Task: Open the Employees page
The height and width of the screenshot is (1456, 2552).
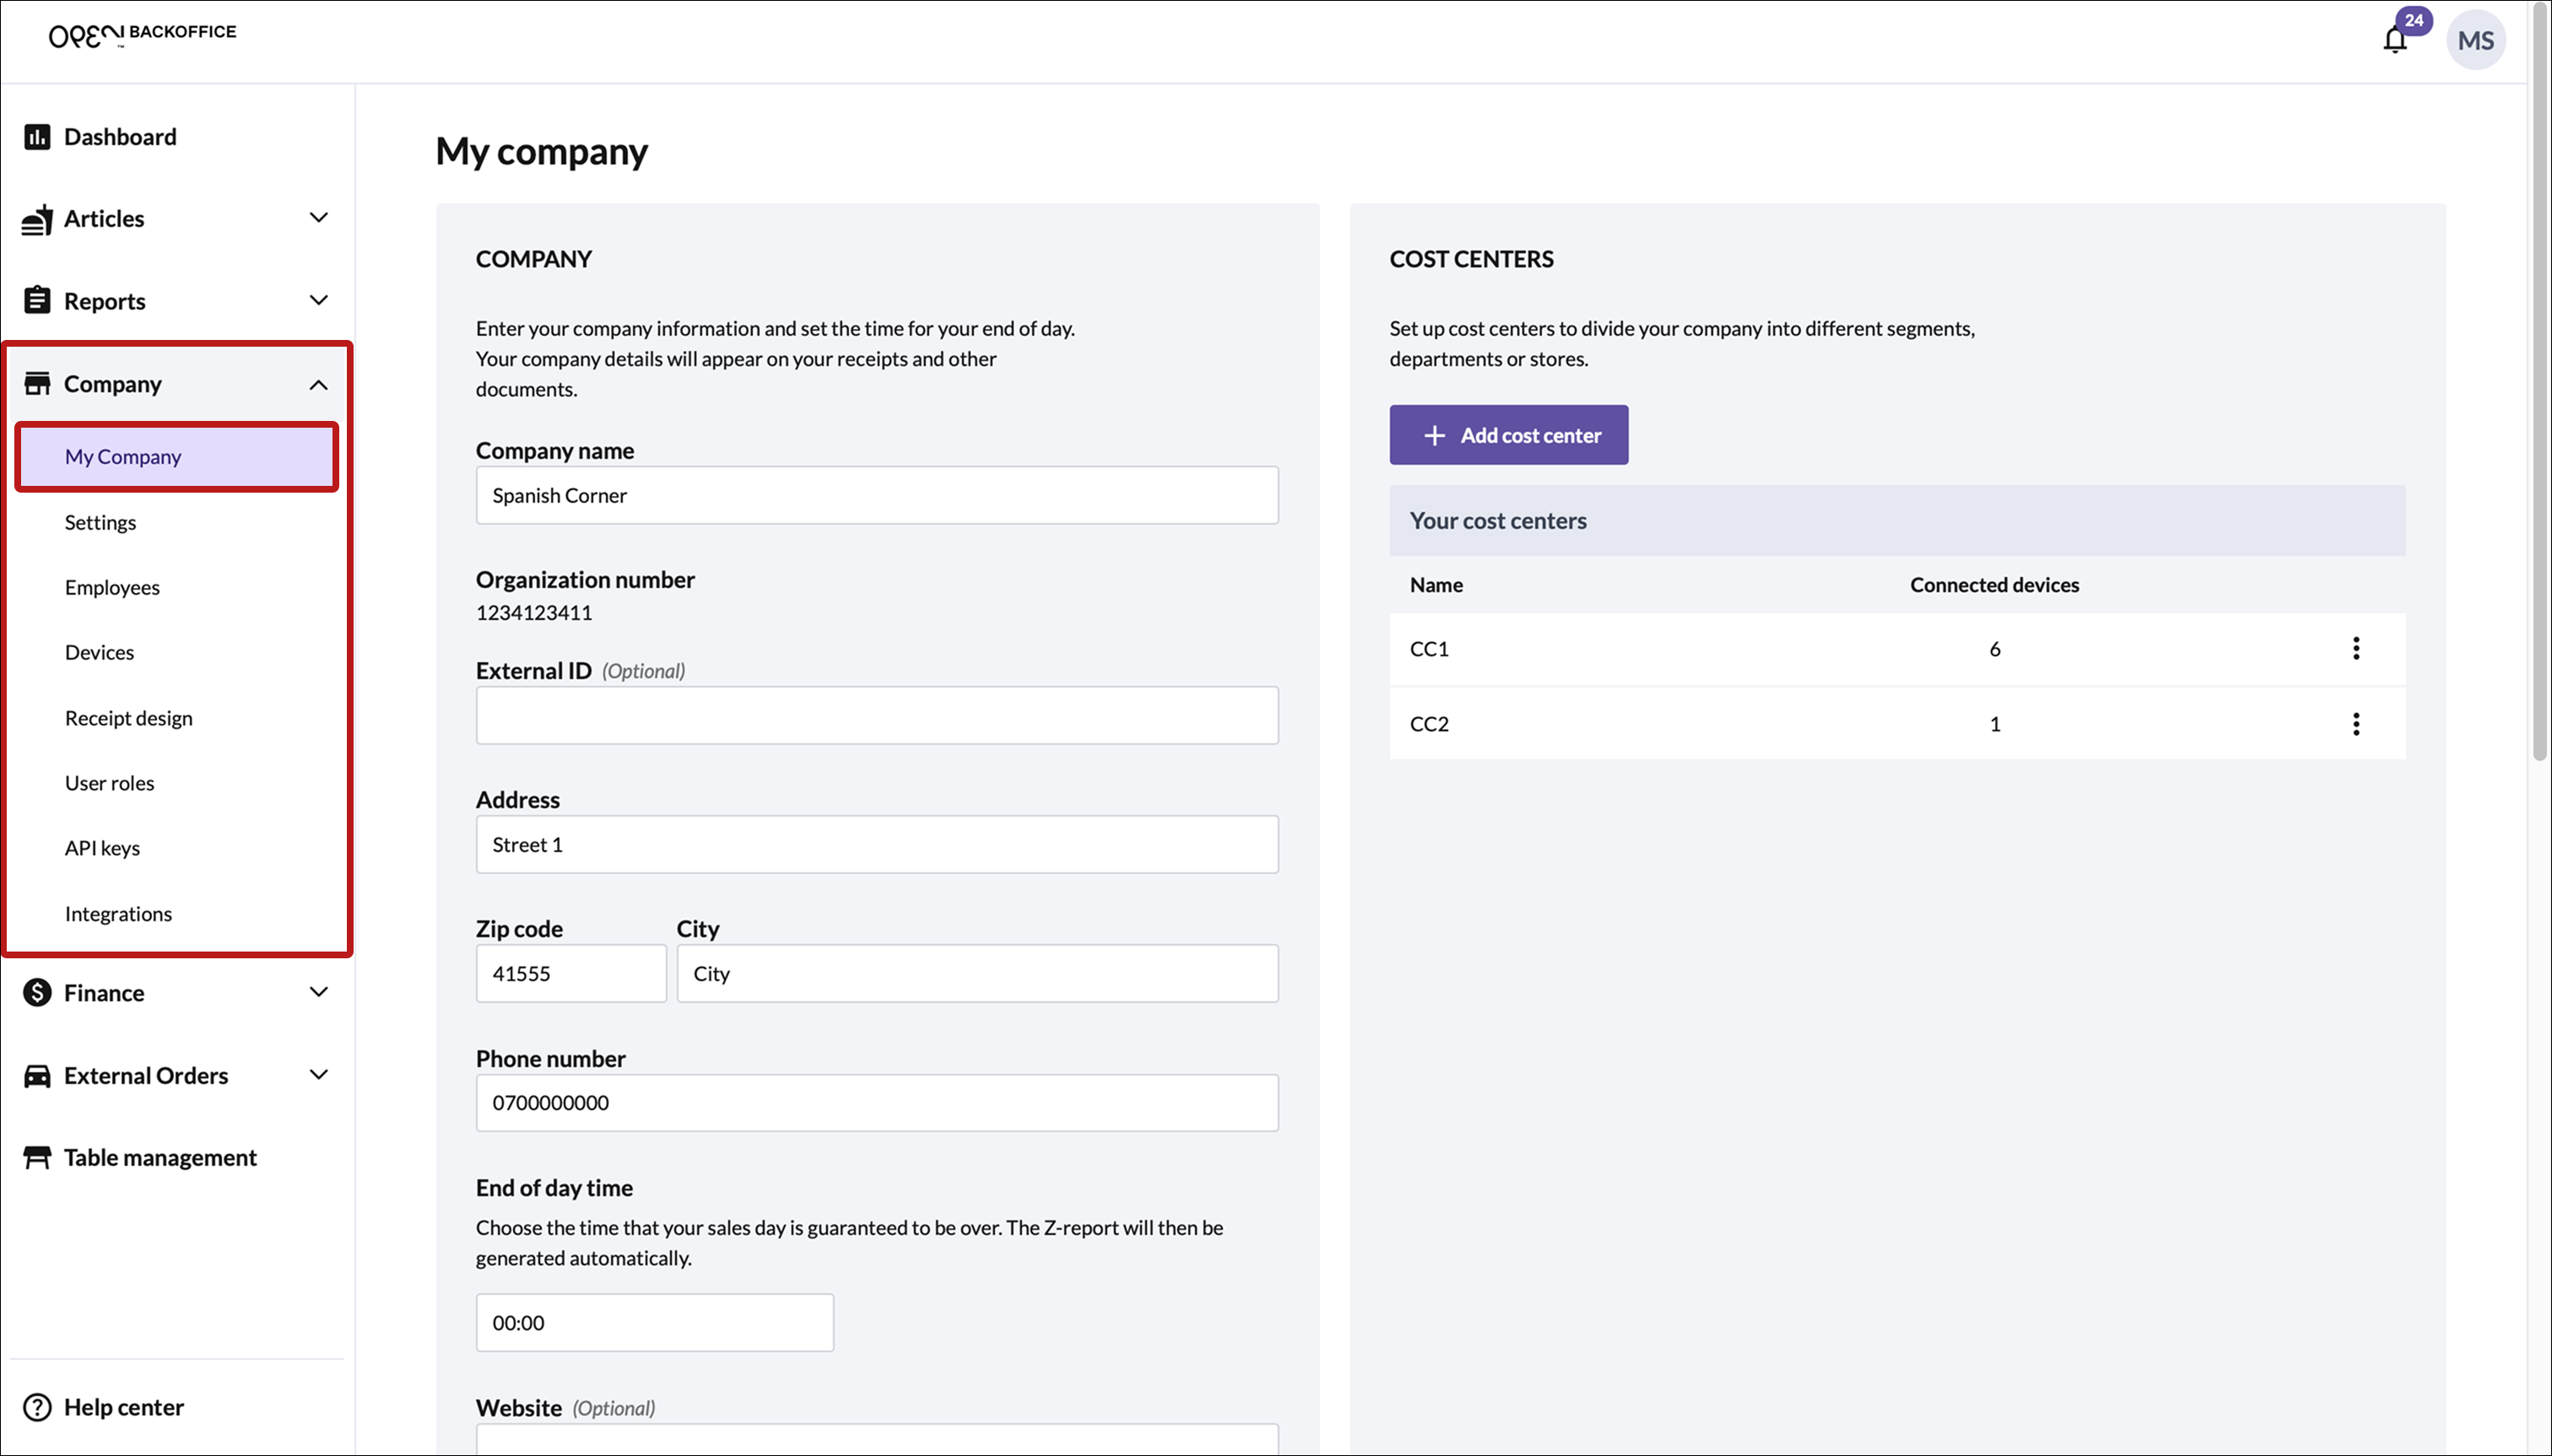Action: [x=112, y=587]
